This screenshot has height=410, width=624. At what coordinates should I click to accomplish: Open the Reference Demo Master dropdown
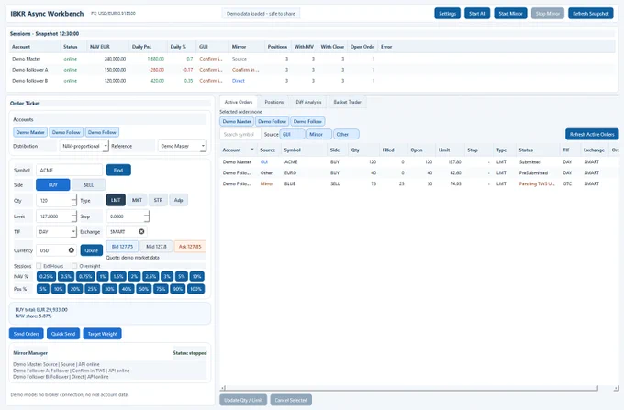[182, 146]
